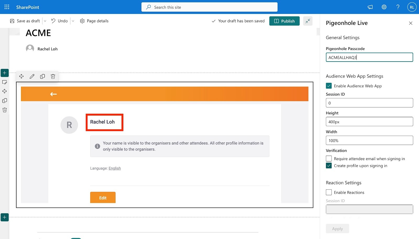Edit the web part using the pencil icon
419x239 pixels.
(32, 76)
